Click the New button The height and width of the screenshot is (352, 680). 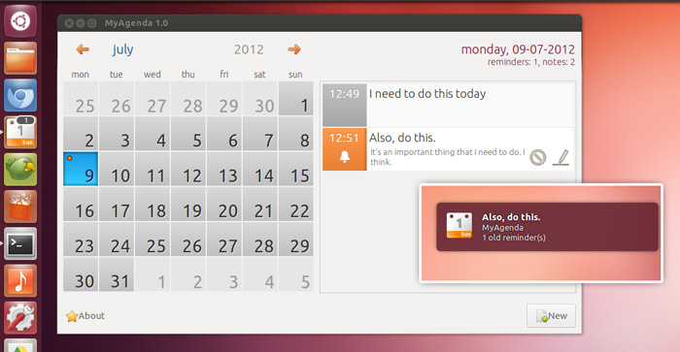click(551, 316)
